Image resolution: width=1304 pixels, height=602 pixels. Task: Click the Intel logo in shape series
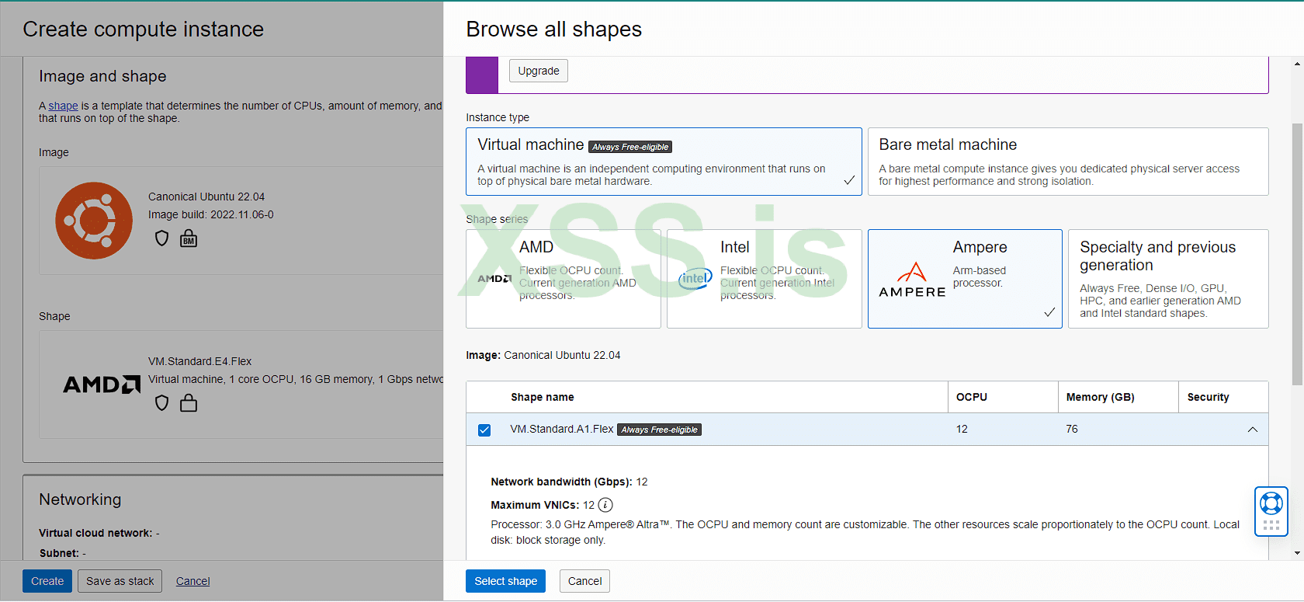tap(695, 279)
